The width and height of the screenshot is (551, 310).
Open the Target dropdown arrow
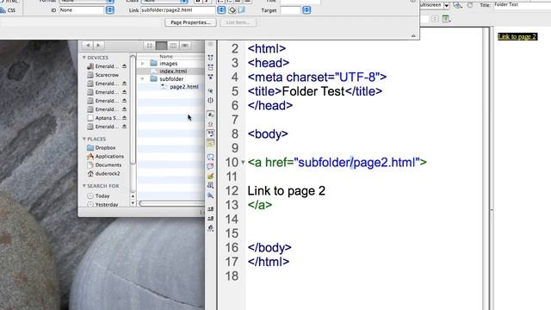click(x=306, y=10)
